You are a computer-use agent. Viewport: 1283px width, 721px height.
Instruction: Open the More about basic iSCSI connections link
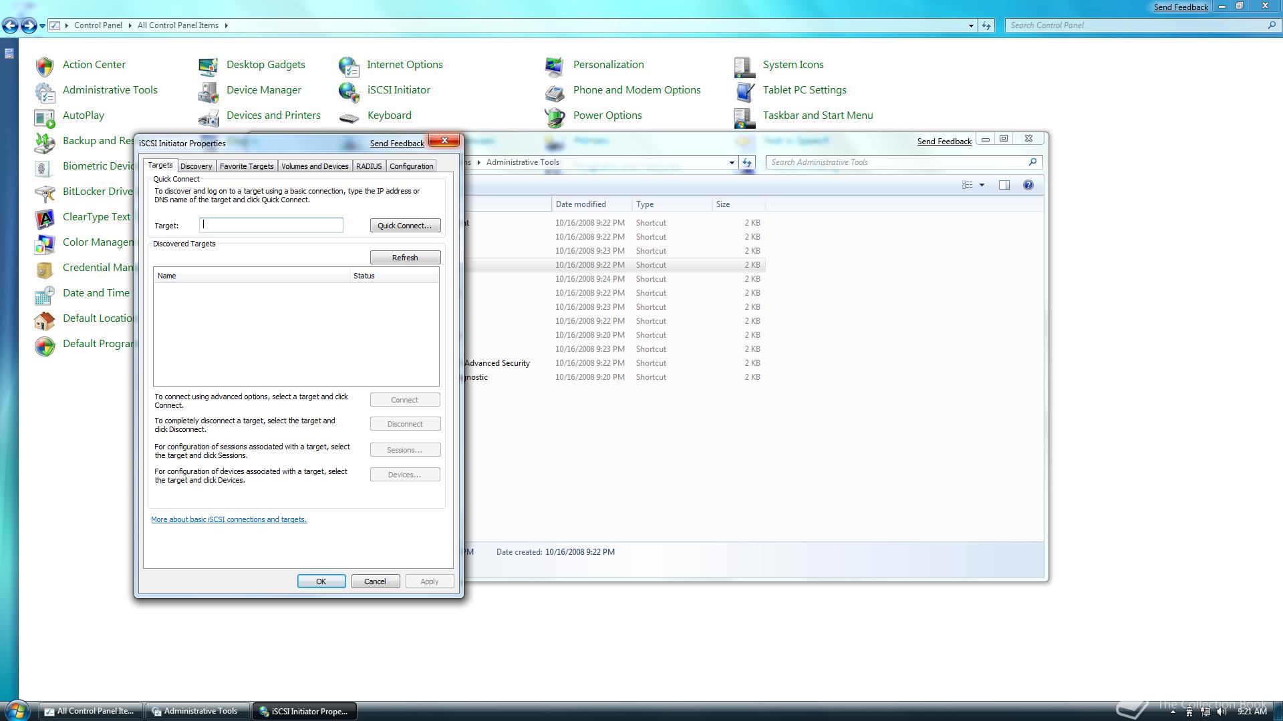coord(229,519)
